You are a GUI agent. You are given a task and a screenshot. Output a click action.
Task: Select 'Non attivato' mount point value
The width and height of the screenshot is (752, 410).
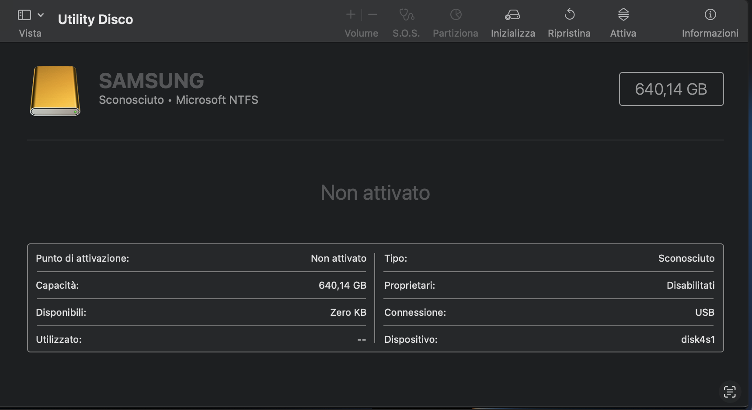[338, 258]
